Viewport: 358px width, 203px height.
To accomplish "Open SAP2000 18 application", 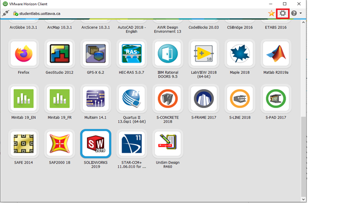I will 59,144.
